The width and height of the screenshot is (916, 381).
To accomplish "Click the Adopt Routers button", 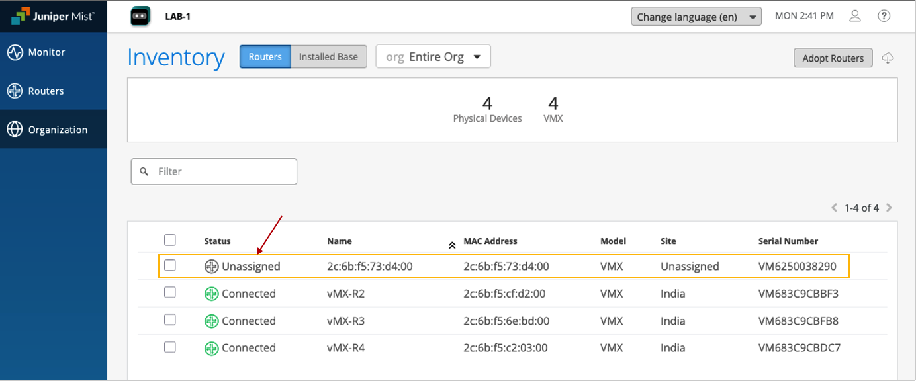I will pyautogui.click(x=833, y=58).
